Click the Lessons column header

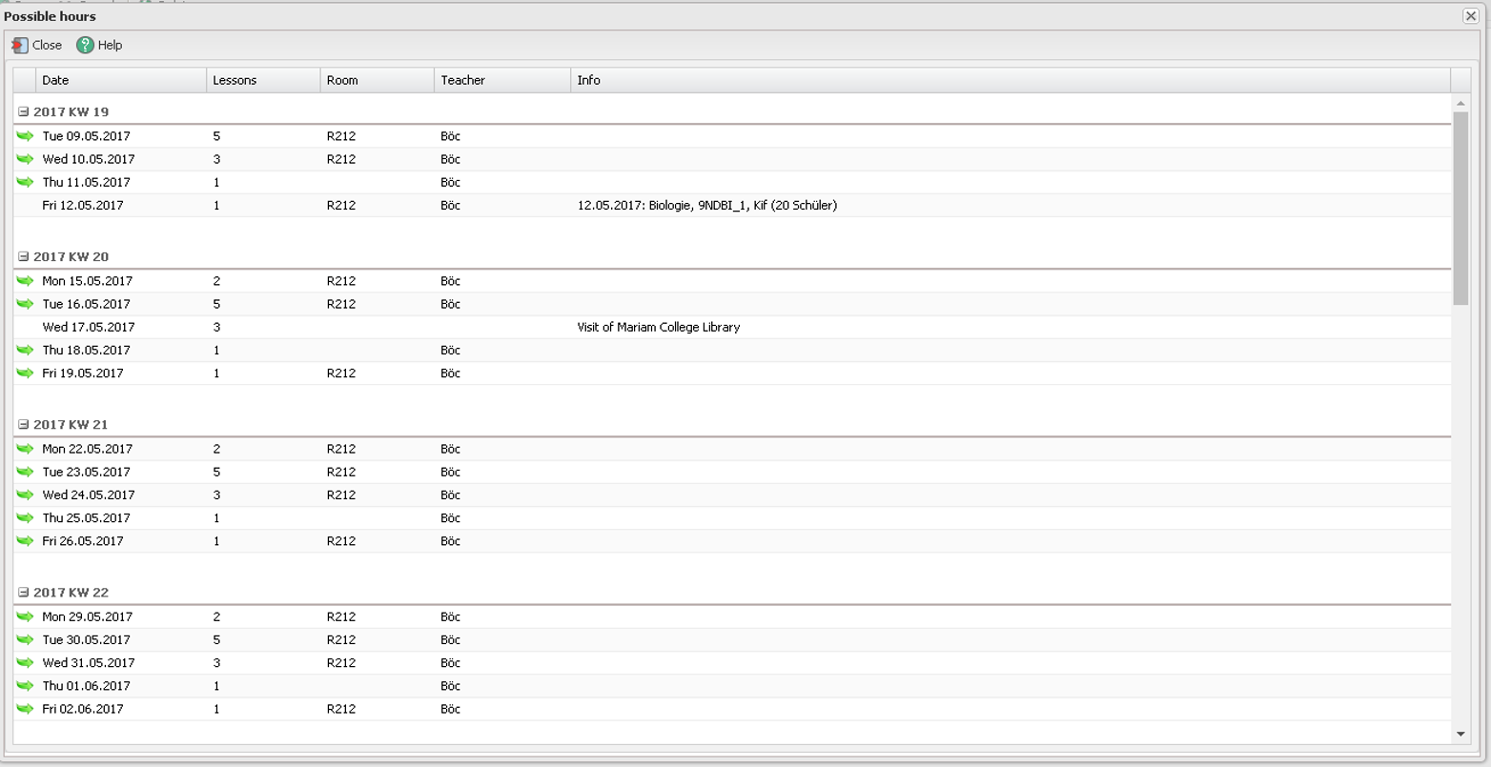point(262,80)
